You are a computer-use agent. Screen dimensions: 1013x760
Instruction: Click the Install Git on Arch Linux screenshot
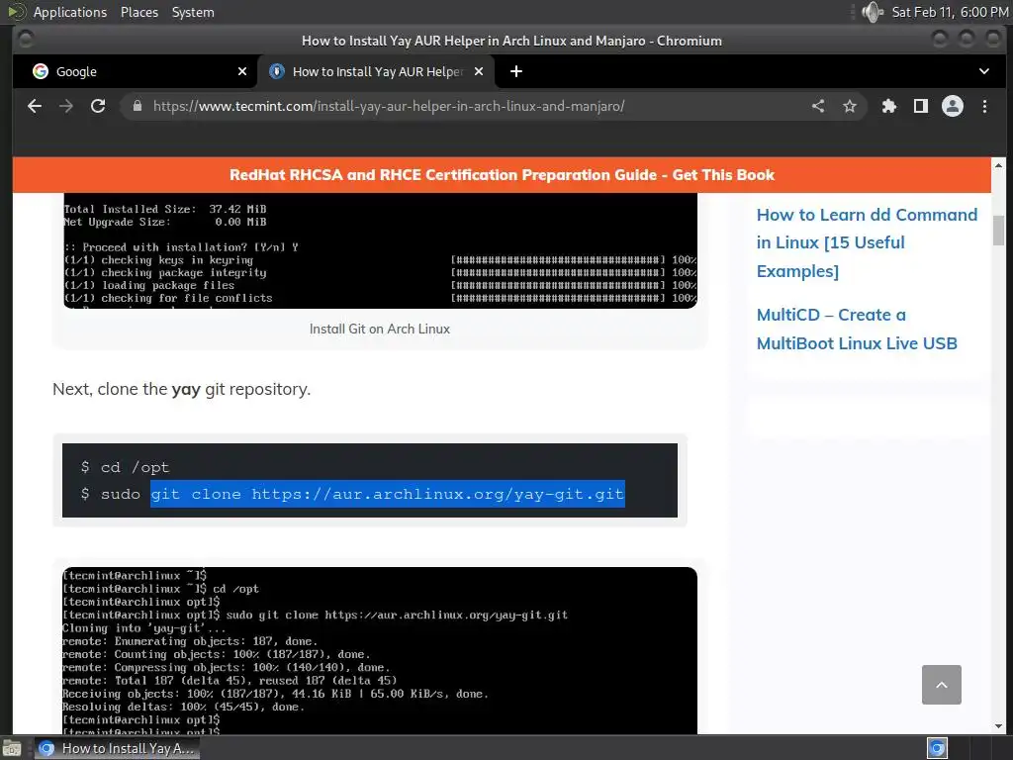tap(381, 250)
